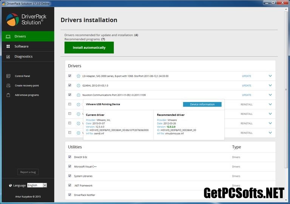Click the Add remove programs icon
Screen dimensions: 290x204
coord(8,95)
